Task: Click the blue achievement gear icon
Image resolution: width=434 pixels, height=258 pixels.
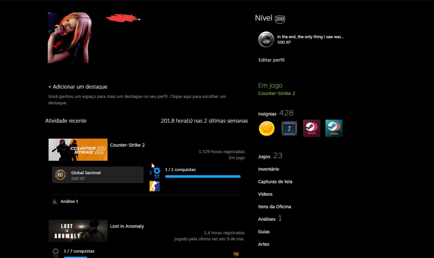Action: click(x=157, y=173)
